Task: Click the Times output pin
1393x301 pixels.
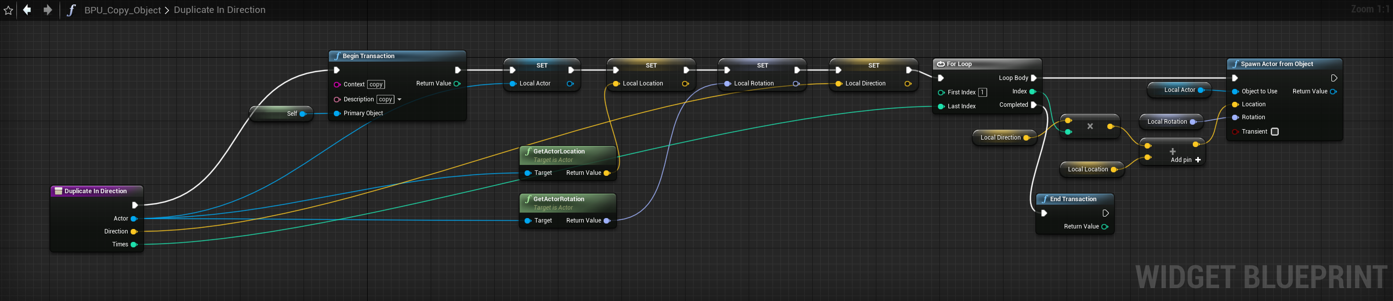Action: point(134,245)
